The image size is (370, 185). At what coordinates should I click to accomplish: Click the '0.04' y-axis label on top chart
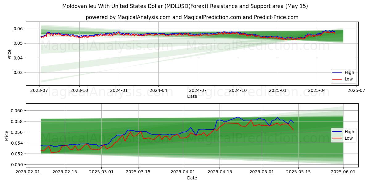19,58
